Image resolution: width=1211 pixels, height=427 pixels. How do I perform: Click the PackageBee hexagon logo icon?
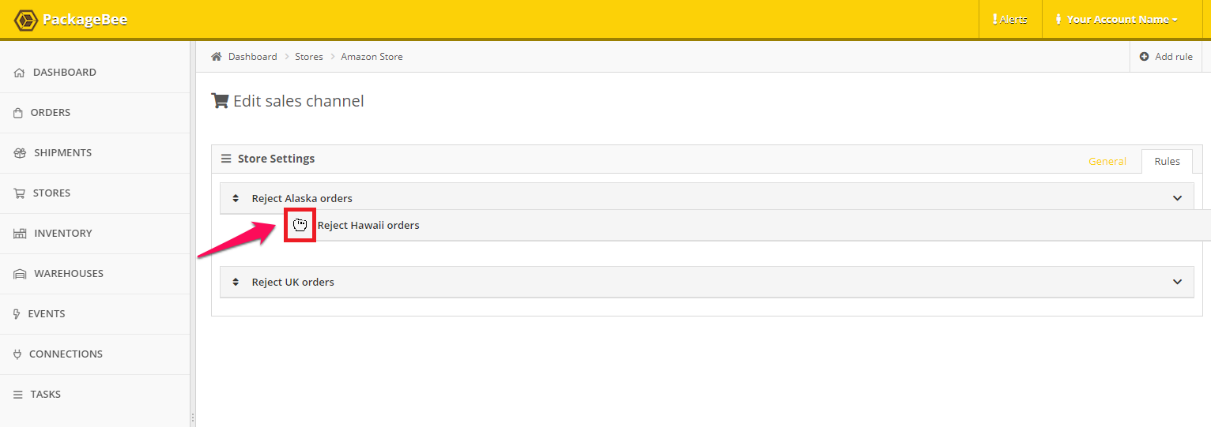point(26,20)
